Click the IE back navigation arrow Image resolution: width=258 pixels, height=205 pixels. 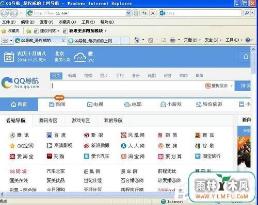click(x=5, y=13)
